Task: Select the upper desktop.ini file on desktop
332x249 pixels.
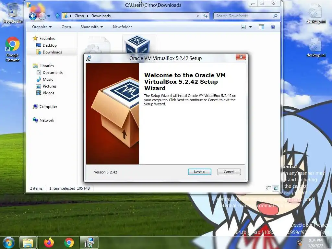Action: point(316,13)
